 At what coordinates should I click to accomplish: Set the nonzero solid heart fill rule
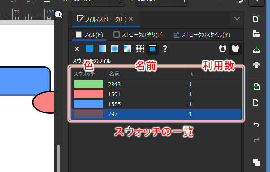235,49
